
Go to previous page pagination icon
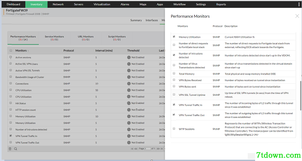tap(136, 149)
